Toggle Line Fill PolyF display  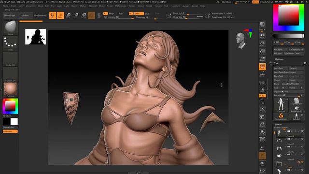pos(262,140)
